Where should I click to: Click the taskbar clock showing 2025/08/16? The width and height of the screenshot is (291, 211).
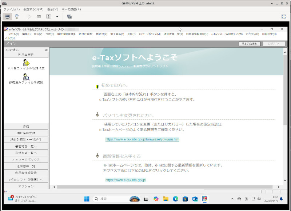[271, 199]
